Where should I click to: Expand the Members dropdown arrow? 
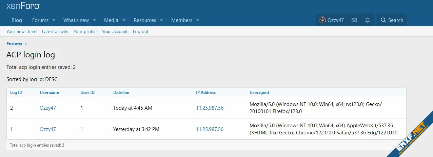coord(198,20)
